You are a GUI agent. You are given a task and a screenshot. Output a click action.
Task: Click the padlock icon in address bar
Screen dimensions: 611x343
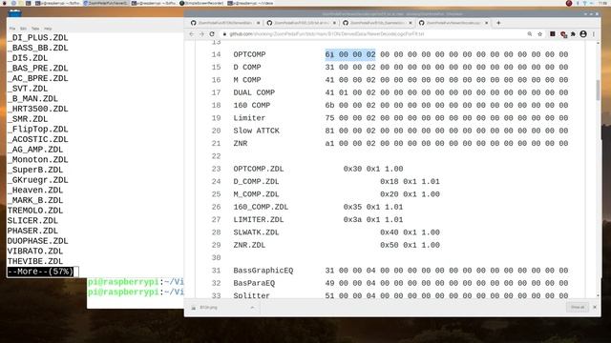pos(224,34)
